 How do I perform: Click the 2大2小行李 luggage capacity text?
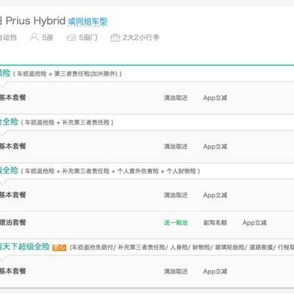coord(141,37)
